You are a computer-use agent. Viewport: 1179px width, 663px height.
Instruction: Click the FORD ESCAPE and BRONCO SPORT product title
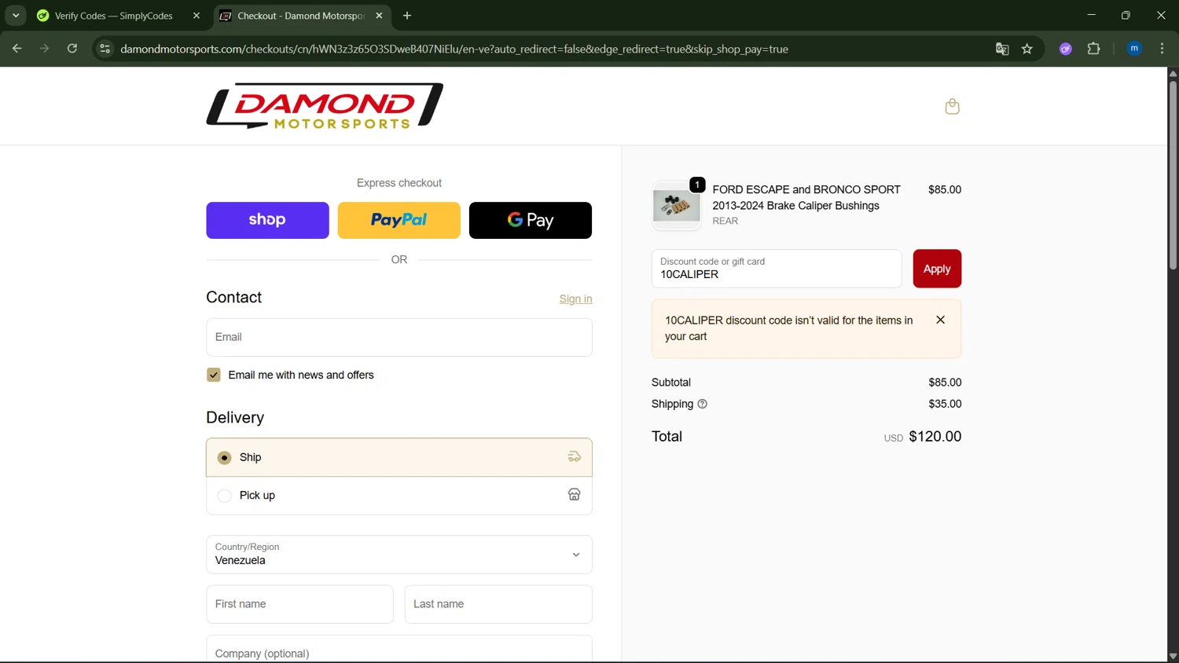point(806,197)
